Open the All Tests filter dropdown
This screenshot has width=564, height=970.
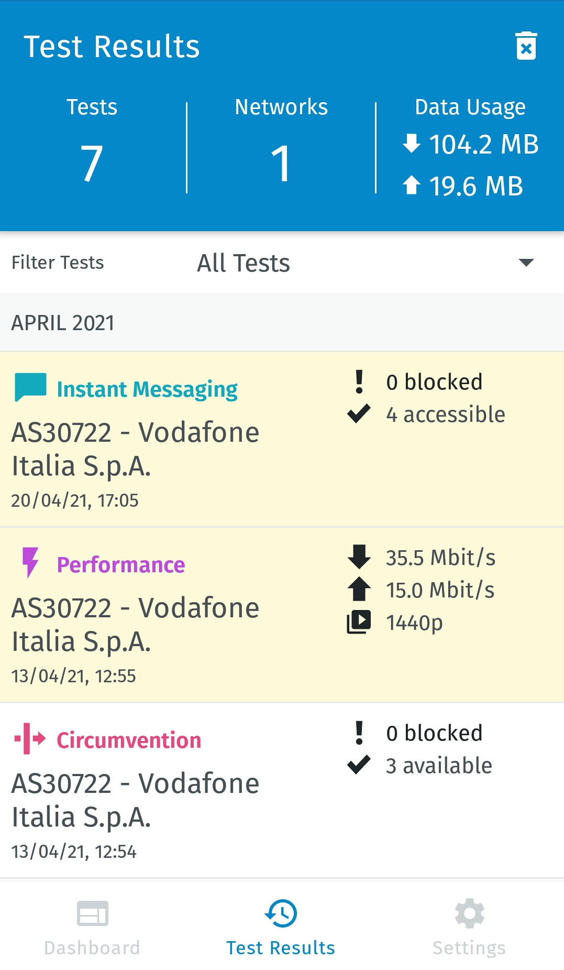click(244, 263)
